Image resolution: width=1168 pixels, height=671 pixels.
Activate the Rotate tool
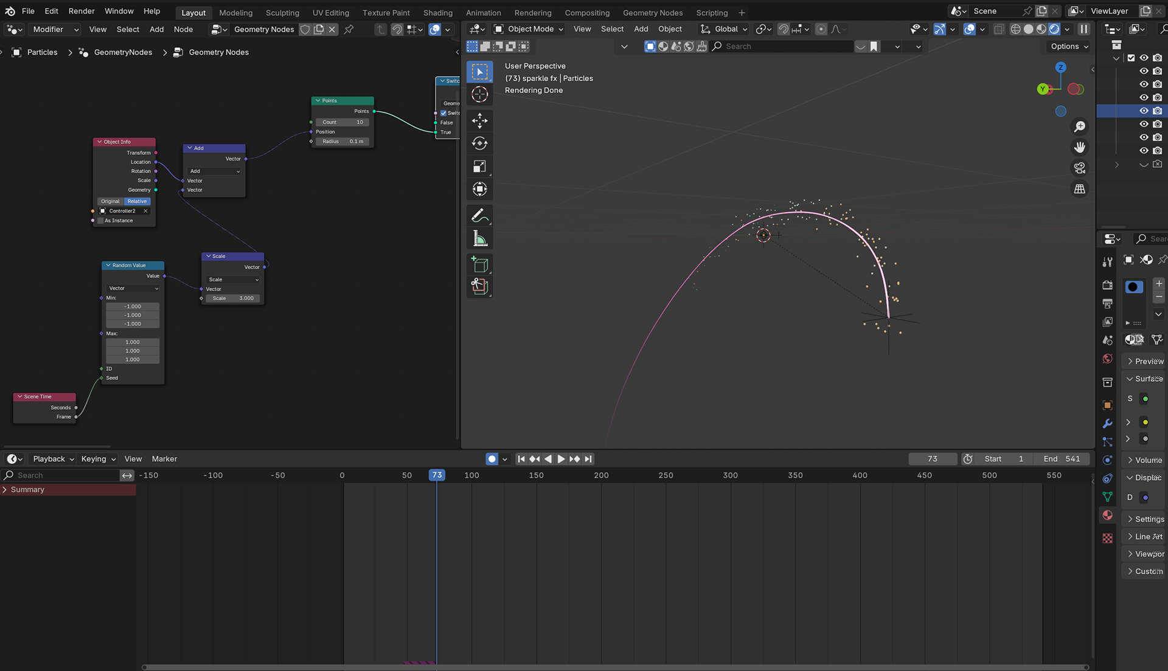pos(480,143)
